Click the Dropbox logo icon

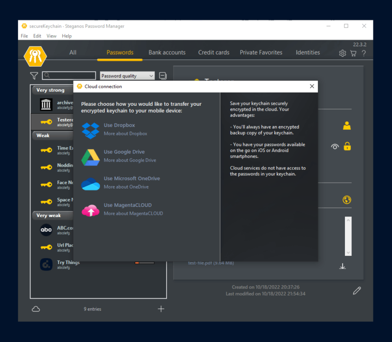pyautogui.click(x=91, y=131)
